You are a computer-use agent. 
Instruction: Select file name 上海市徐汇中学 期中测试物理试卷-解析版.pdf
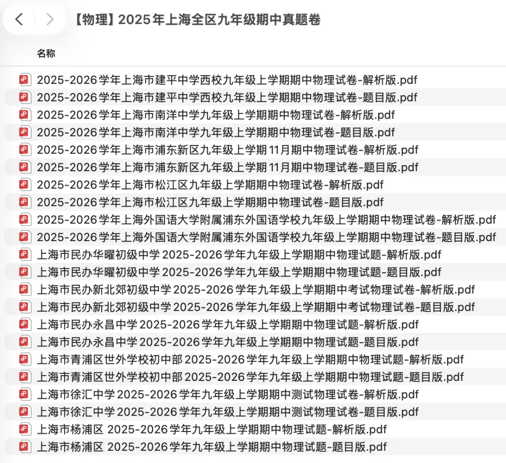tap(228, 394)
